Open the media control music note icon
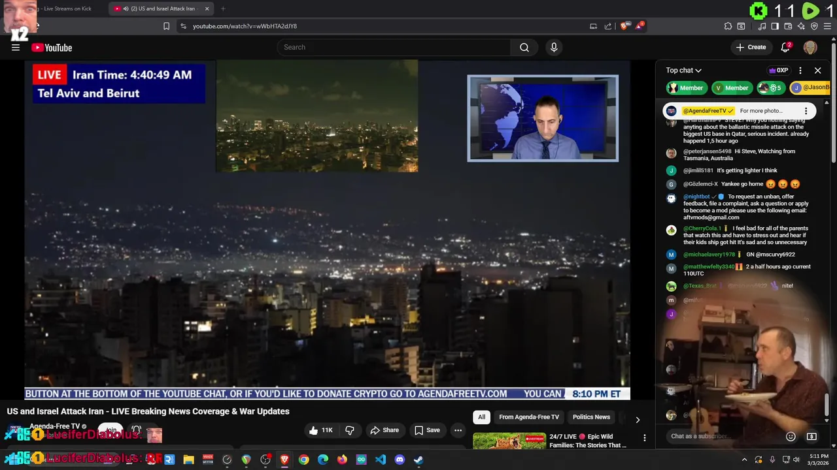 point(762,26)
